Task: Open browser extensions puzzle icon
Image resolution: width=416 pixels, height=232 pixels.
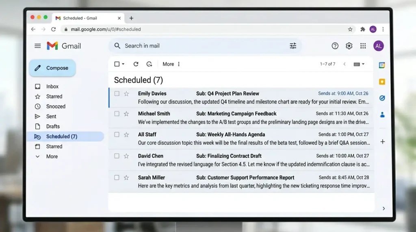Action: point(363,29)
